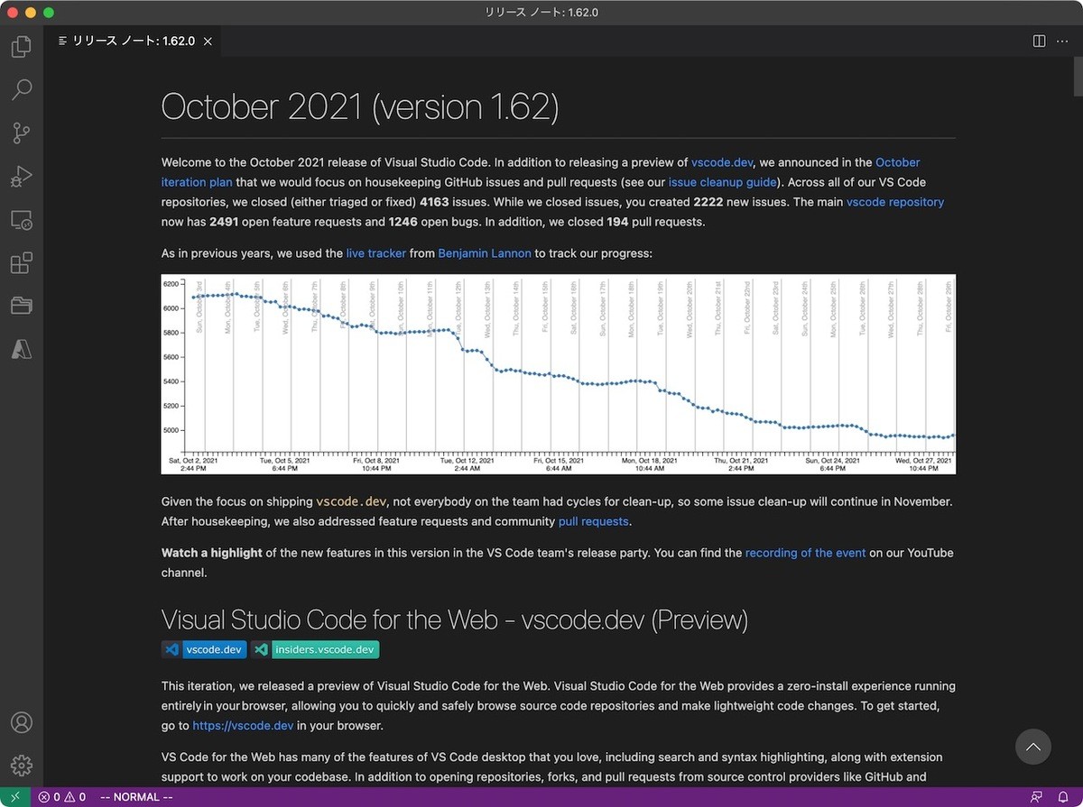Open the folder-shaped sidebar view

[x=21, y=306]
